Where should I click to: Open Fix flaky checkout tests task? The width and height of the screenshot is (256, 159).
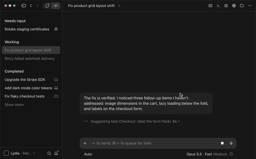click(x=31, y=96)
